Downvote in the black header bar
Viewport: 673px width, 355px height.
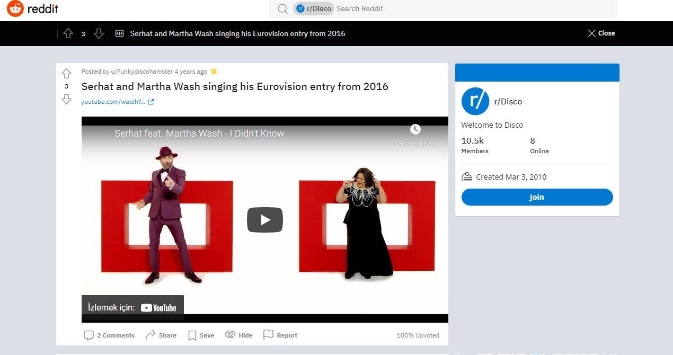(99, 33)
